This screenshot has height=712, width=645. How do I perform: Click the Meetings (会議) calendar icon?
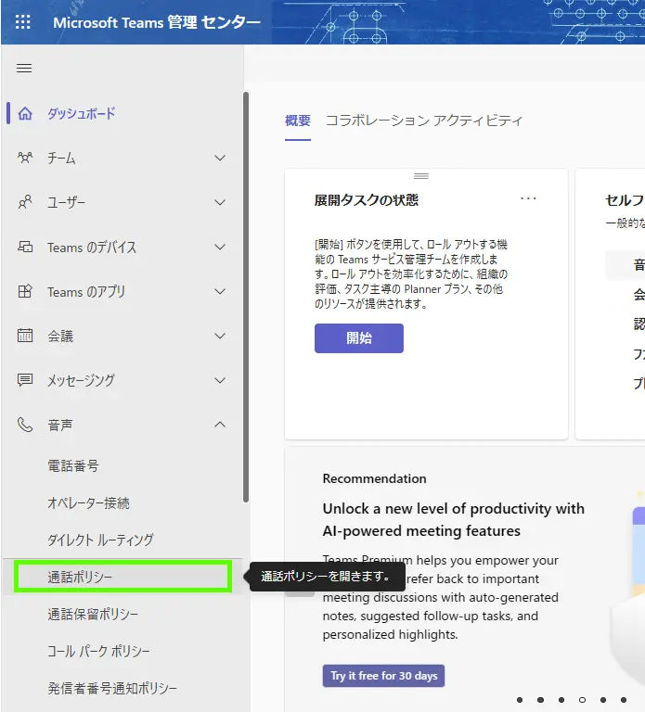(x=25, y=336)
